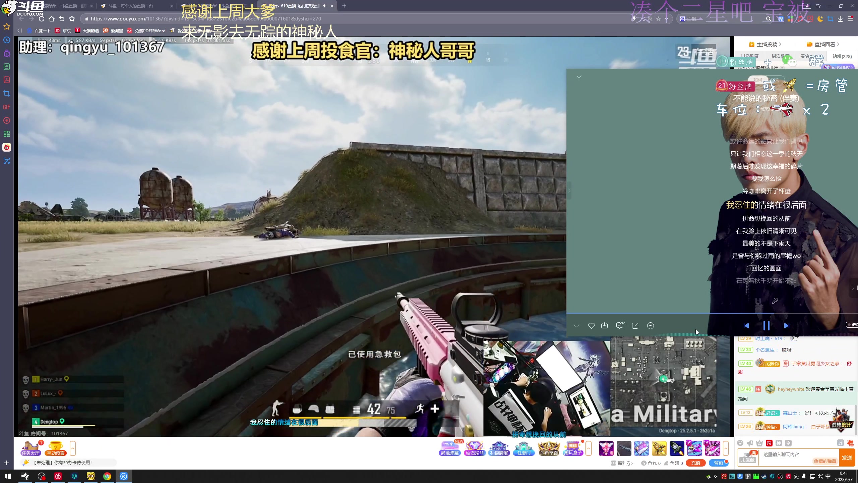The width and height of the screenshot is (858, 483).
Task: Click the chat message input field
Action: [x=799, y=457]
